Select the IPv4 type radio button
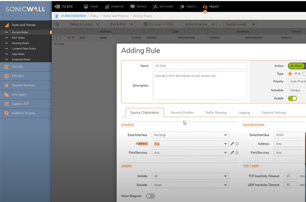 pyautogui.click(x=290, y=74)
